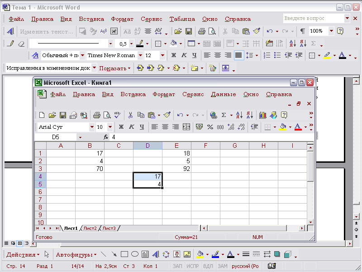The width and height of the screenshot is (362, 272).
Task: Open Word line weight 0,5 dropdown
Action: click(x=131, y=43)
